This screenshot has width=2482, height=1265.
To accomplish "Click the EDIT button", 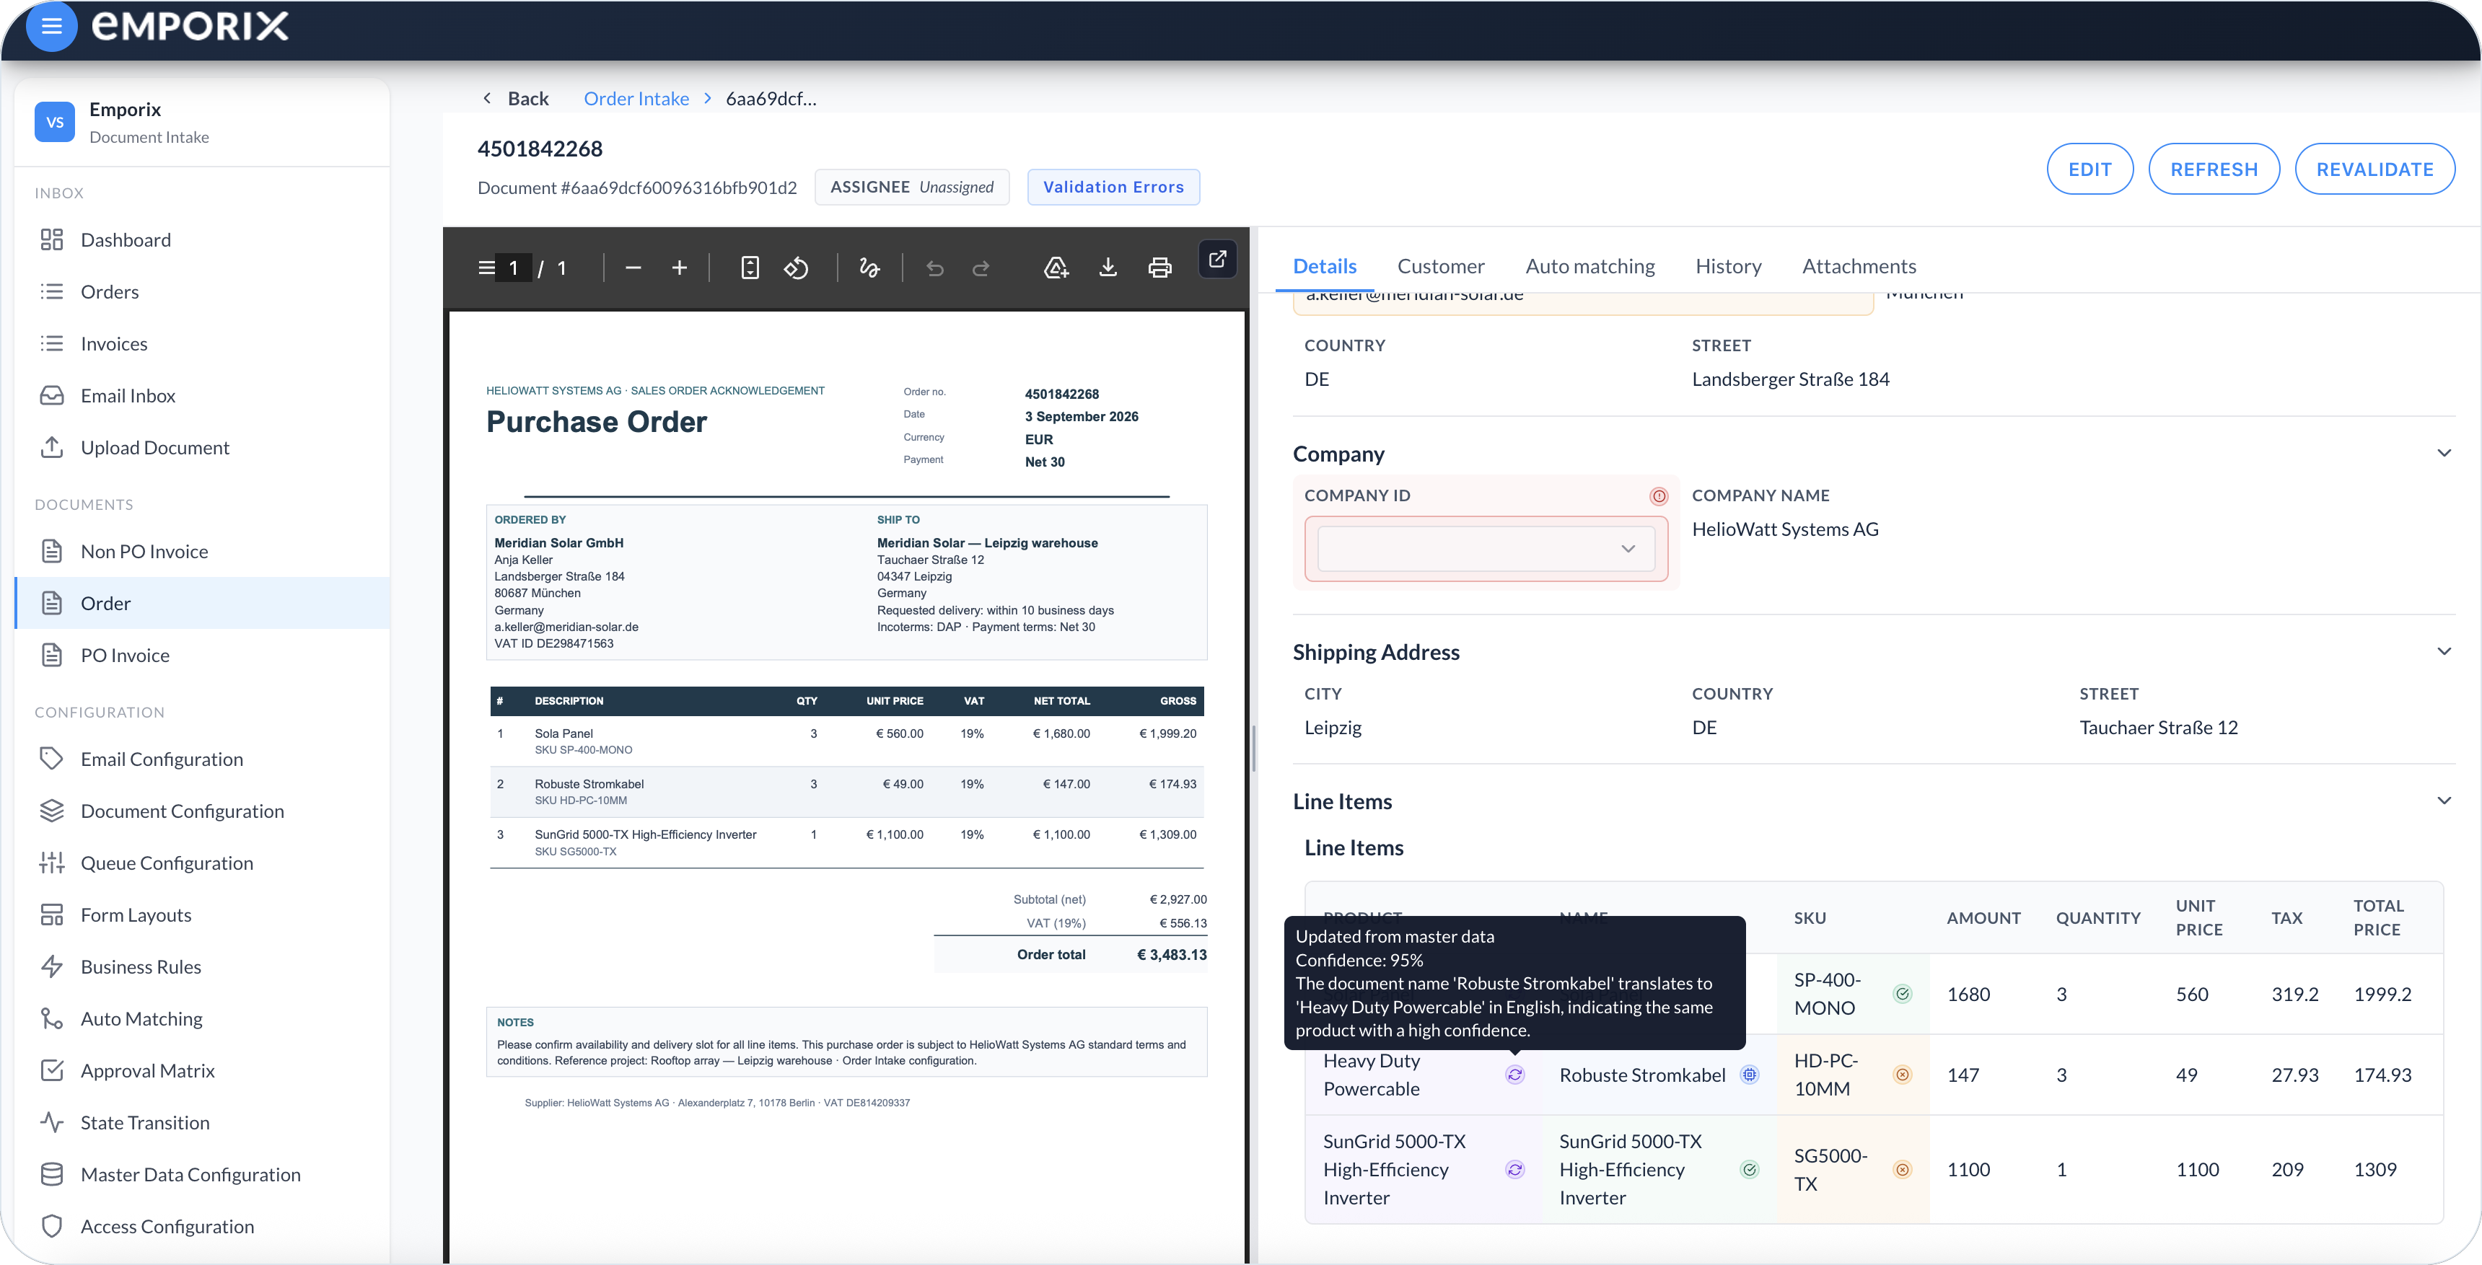I will [2089, 169].
